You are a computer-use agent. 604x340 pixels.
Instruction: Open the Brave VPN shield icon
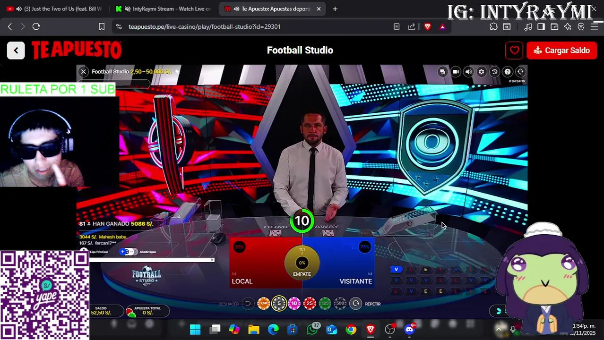(x=581, y=27)
